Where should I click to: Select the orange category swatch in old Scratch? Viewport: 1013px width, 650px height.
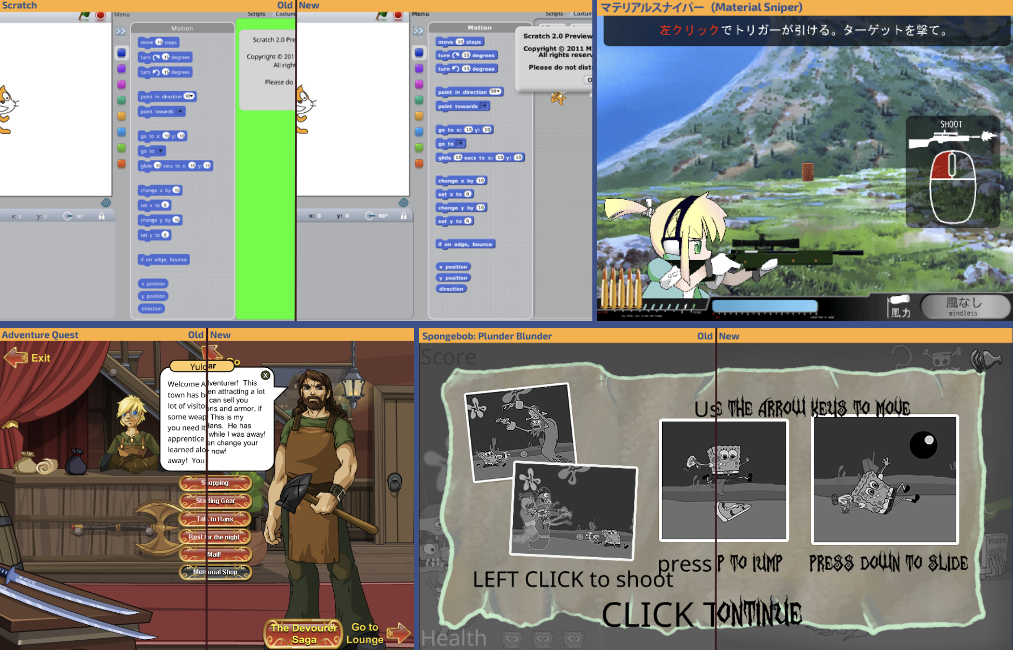coord(121,116)
